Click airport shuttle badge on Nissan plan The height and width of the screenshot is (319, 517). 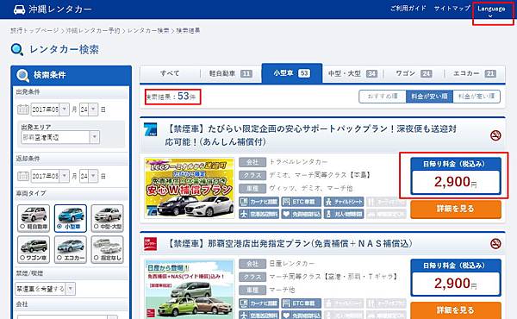(x=258, y=315)
